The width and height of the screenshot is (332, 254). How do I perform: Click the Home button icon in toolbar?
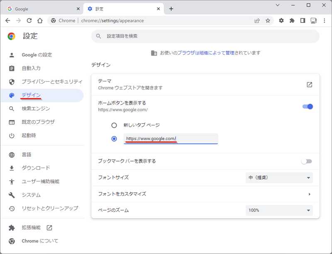(40, 20)
